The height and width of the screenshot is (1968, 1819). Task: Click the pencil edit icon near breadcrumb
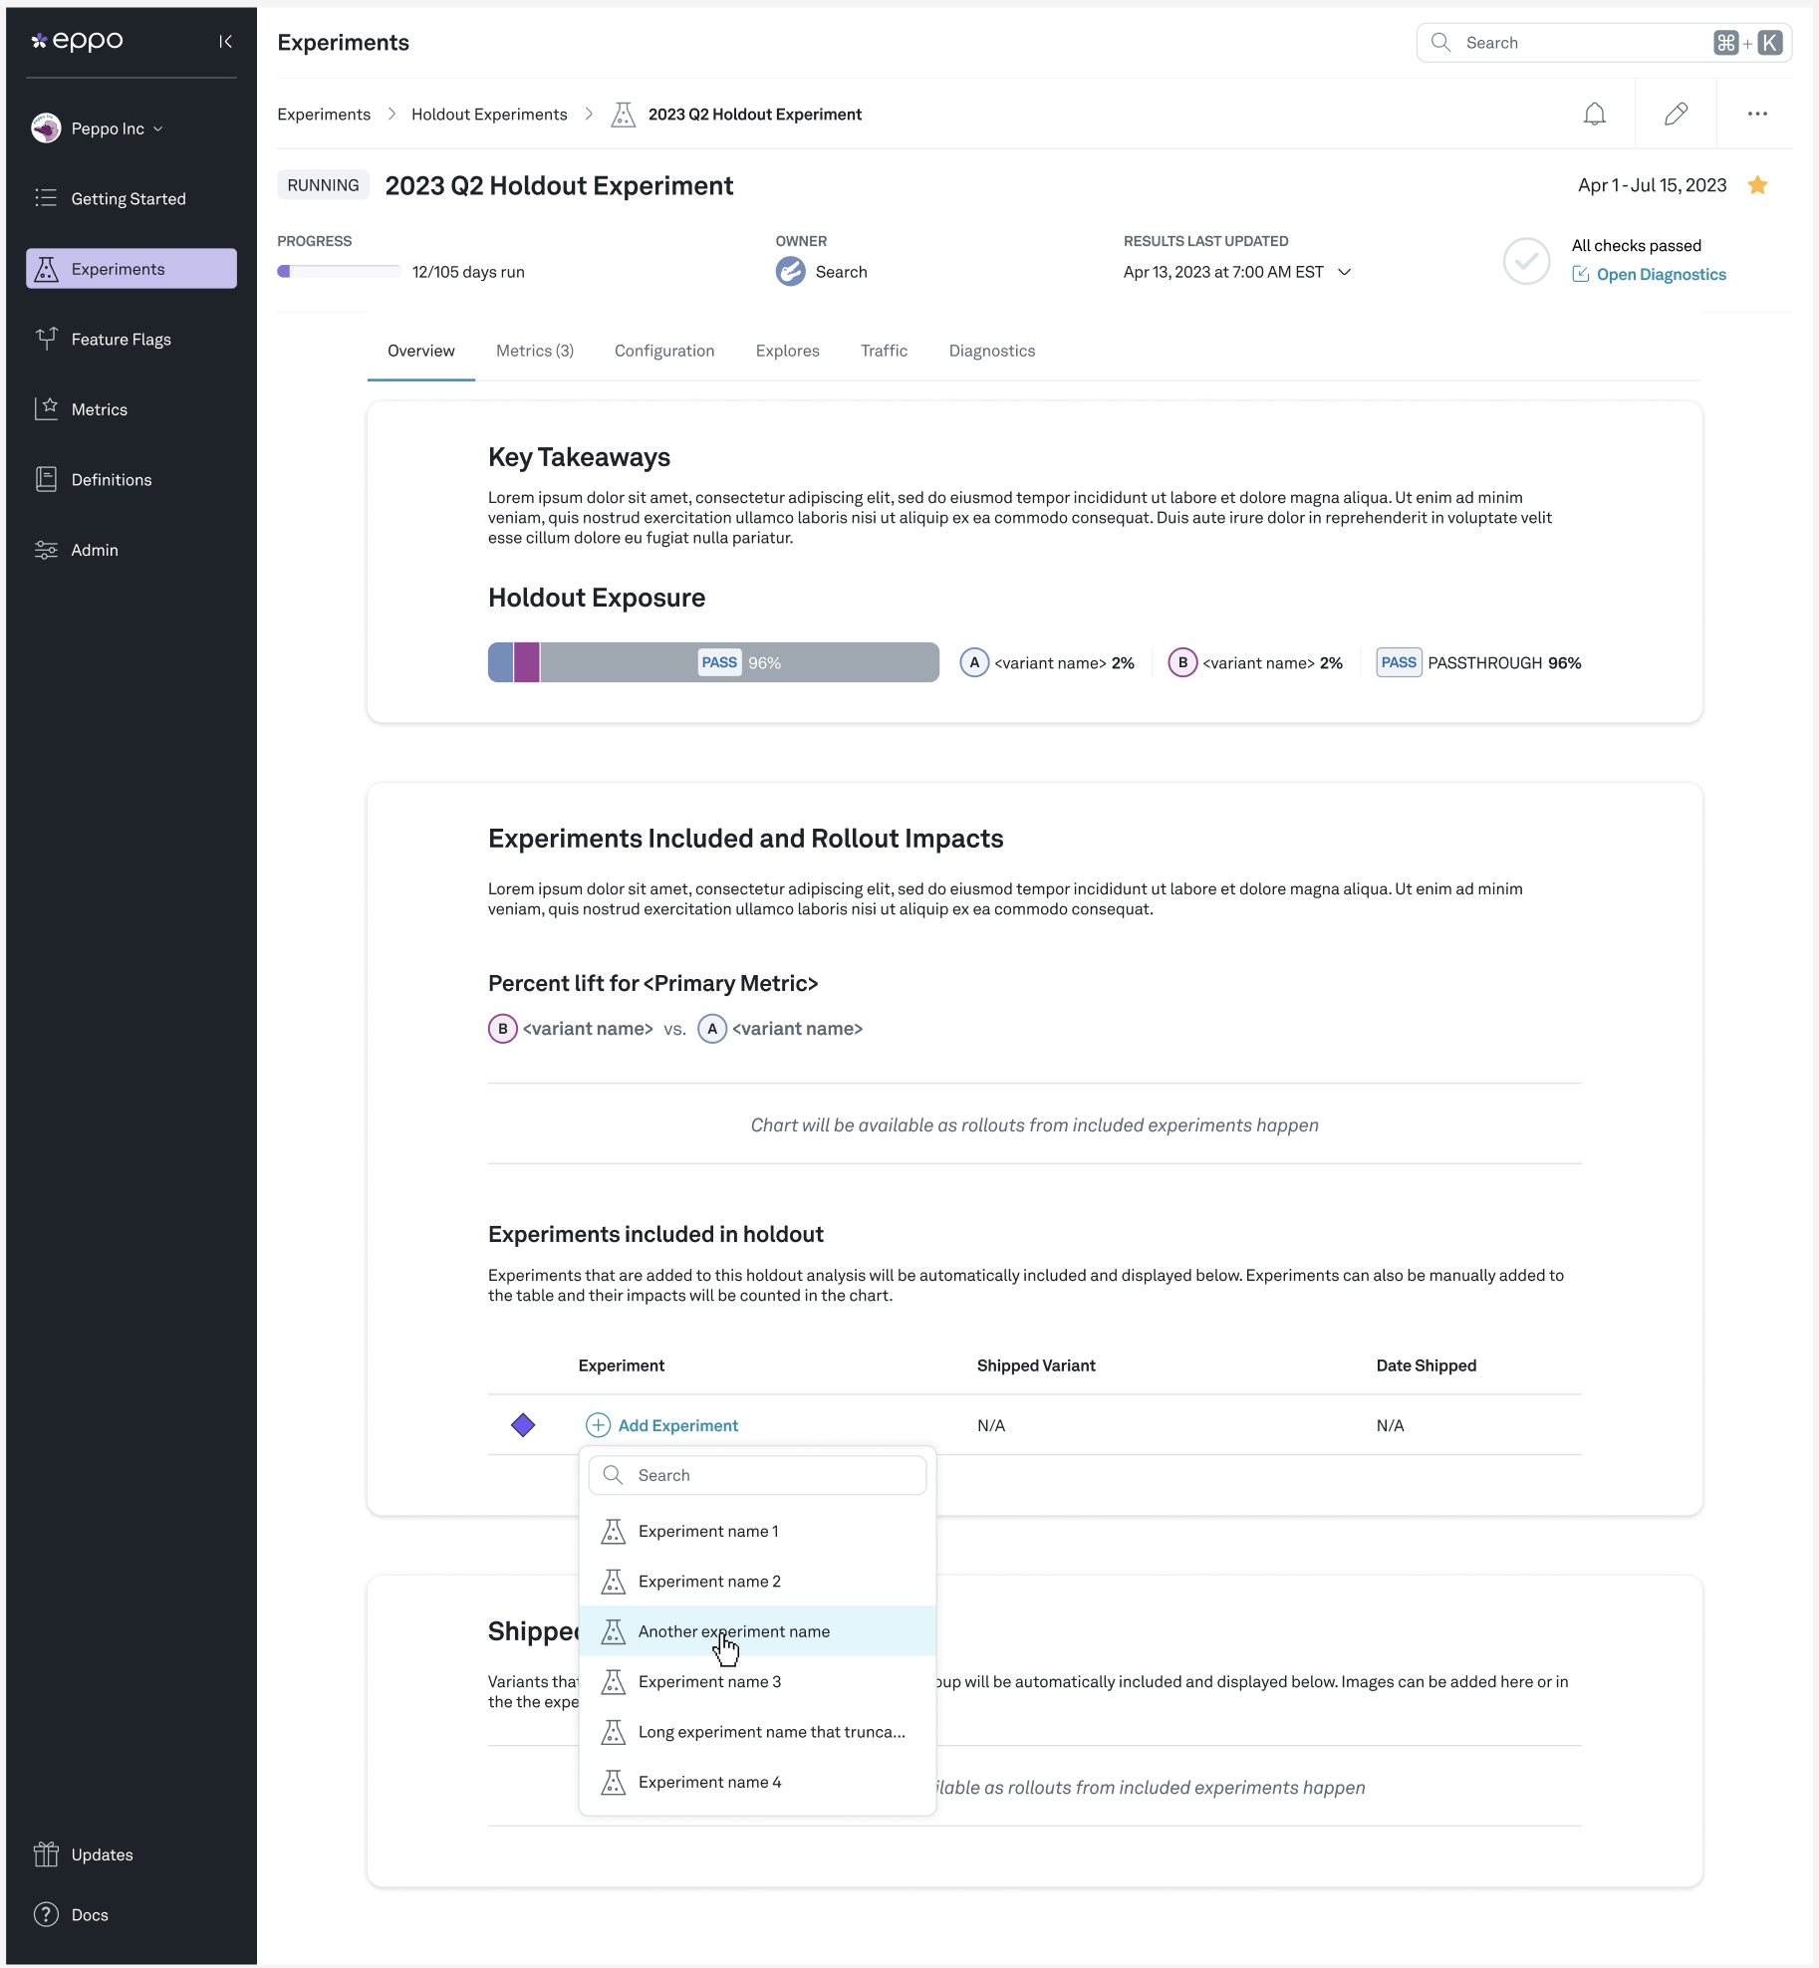[1676, 114]
